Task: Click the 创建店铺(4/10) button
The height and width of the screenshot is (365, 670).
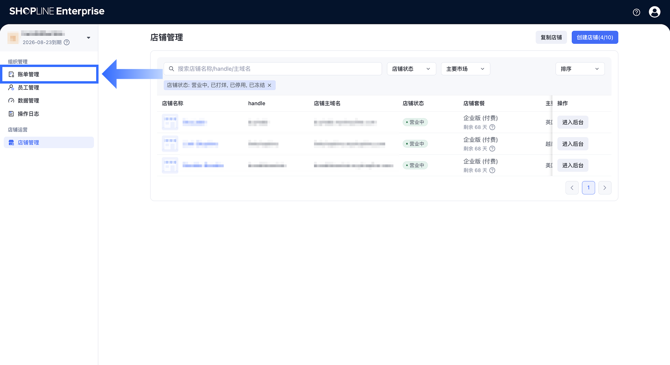Action: click(x=595, y=37)
